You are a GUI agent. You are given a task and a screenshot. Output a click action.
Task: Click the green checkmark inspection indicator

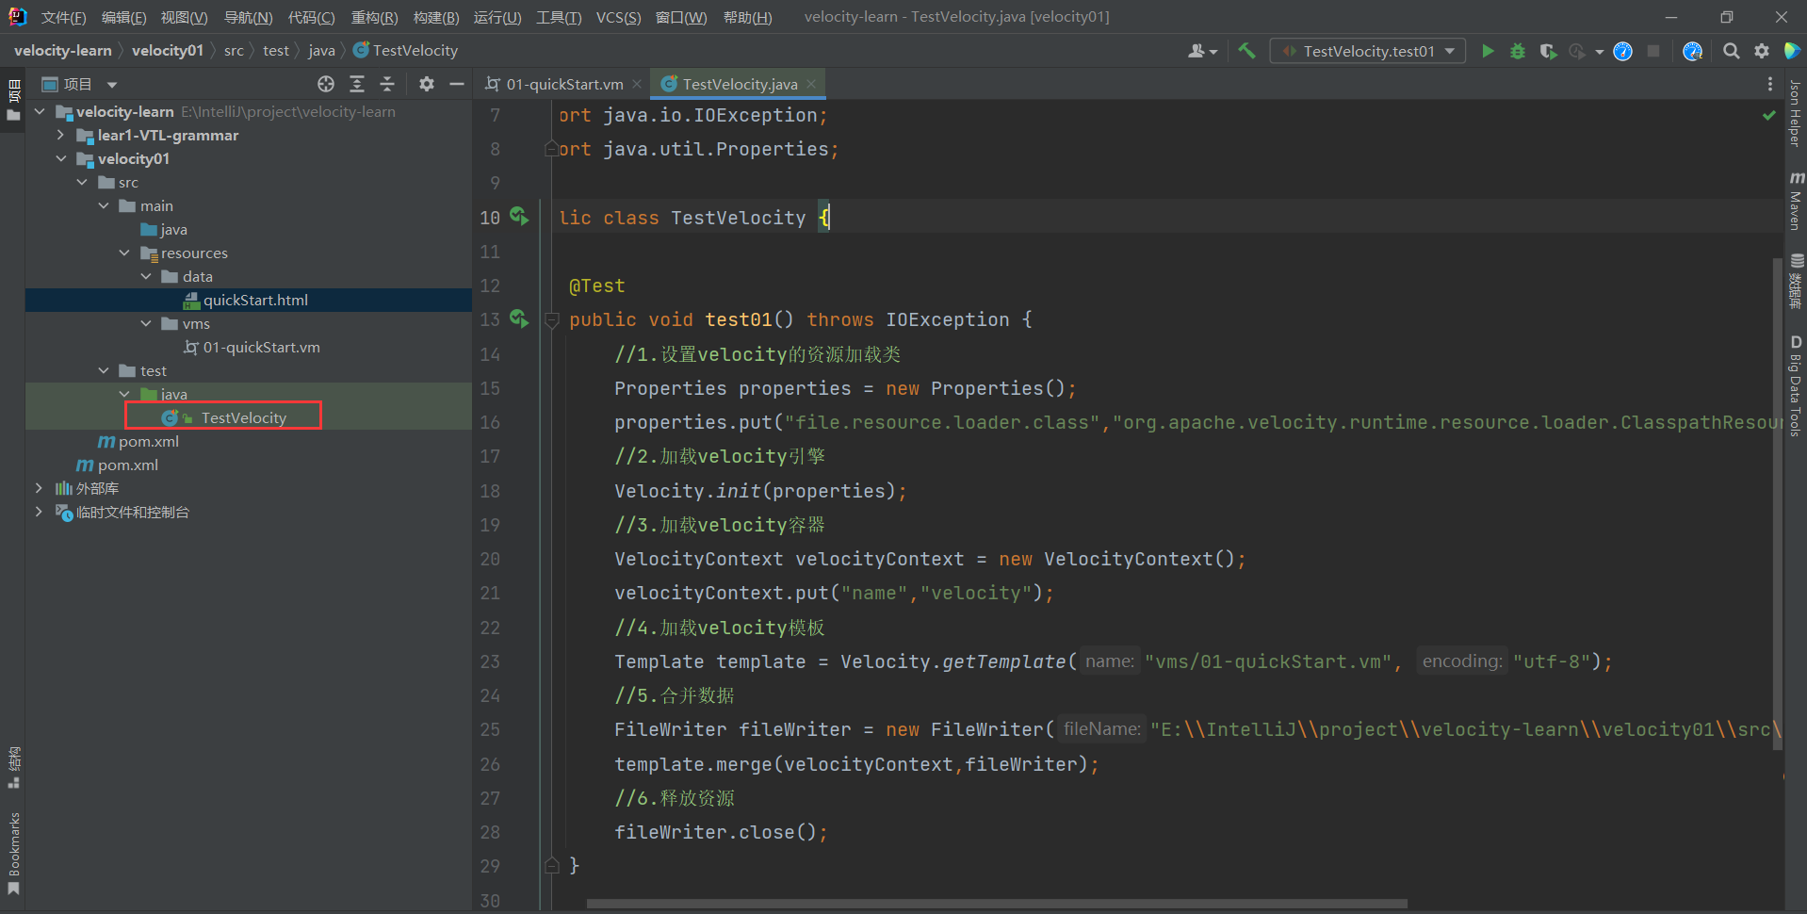click(1769, 115)
